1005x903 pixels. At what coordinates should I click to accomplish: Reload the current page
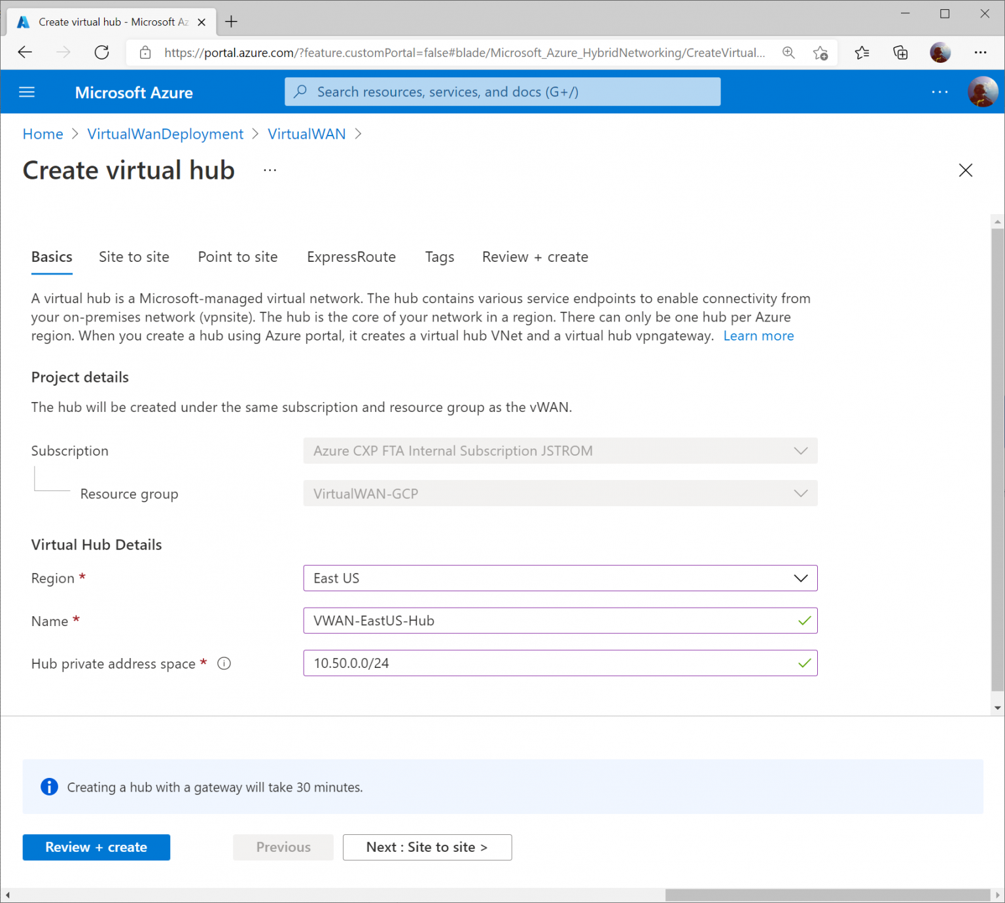tap(102, 52)
